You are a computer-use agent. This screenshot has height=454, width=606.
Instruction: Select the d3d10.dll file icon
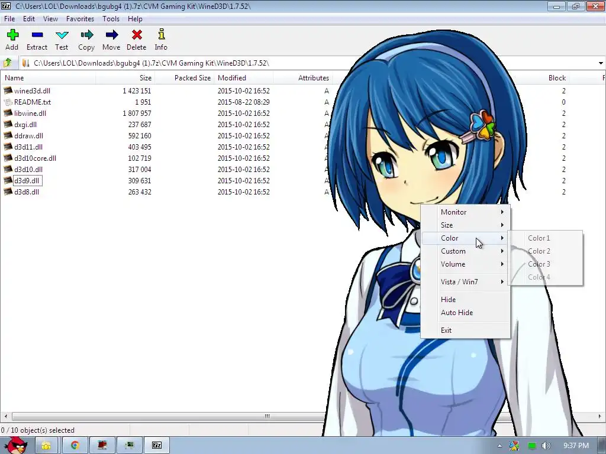8,169
